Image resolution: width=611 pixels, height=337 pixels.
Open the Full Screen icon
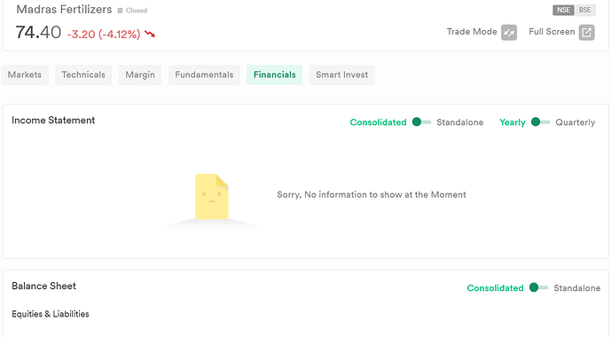pos(586,32)
